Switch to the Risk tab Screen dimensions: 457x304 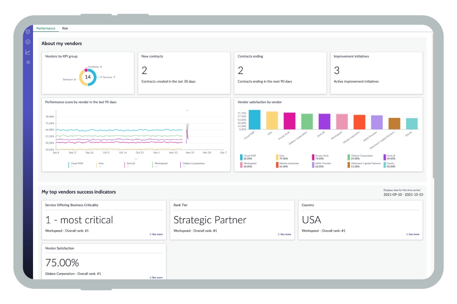click(x=65, y=28)
